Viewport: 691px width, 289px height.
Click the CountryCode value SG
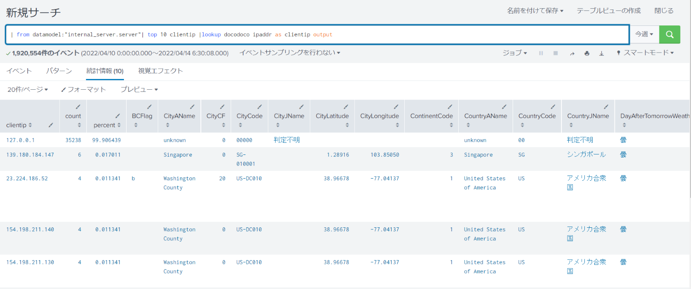522,155
